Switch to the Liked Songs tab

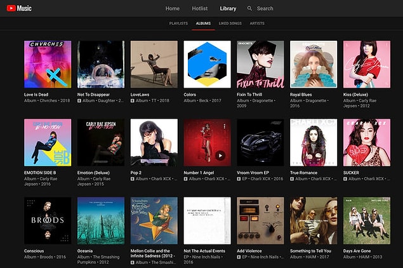click(230, 23)
